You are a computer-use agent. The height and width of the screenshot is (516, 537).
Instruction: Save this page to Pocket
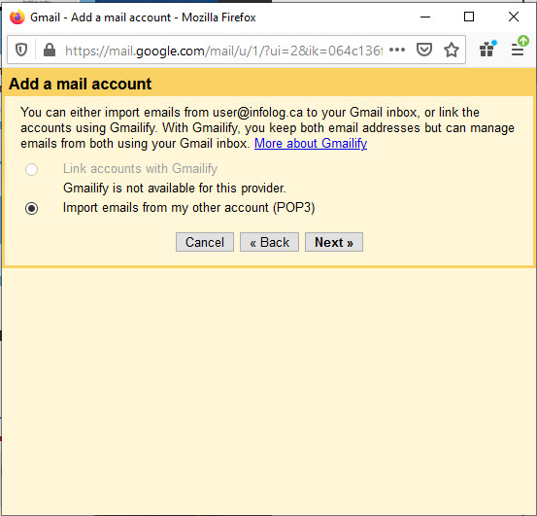point(424,50)
